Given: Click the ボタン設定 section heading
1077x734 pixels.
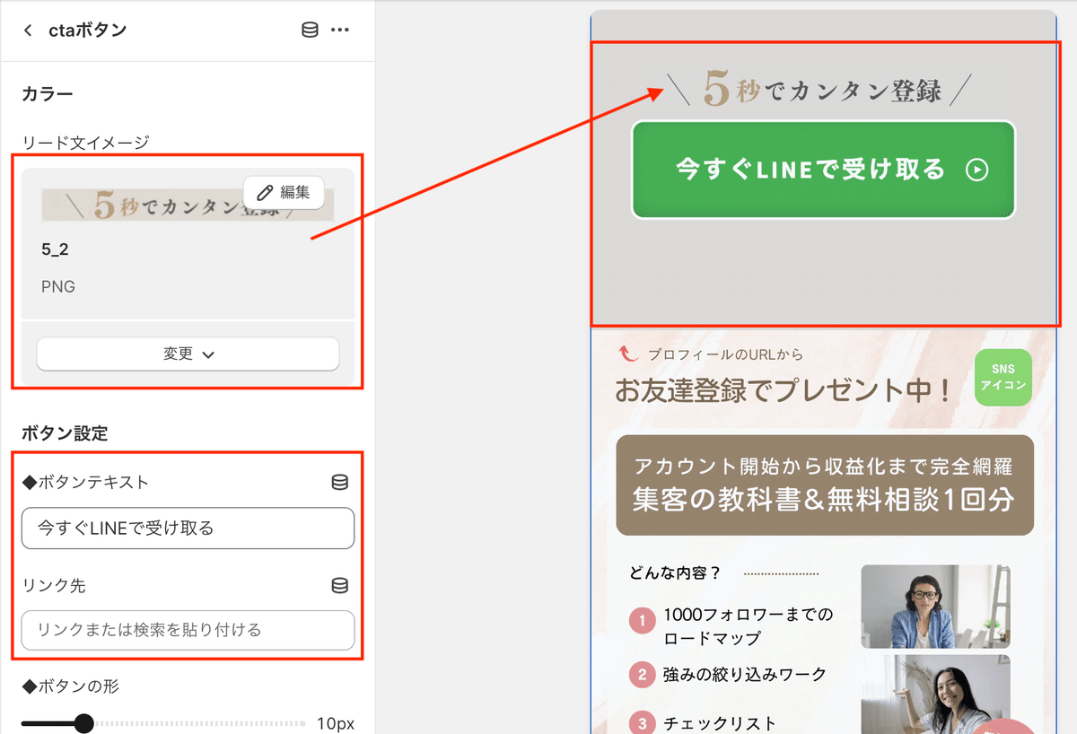Looking at the screenshot, I should [65, 433].
